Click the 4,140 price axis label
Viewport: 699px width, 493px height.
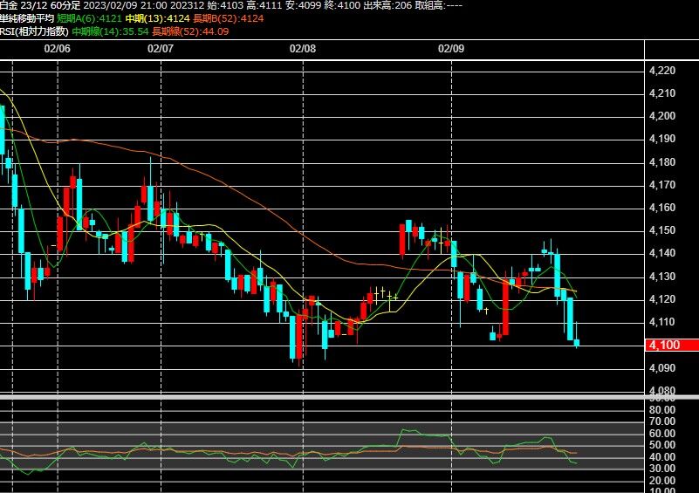tap(662, 253)
